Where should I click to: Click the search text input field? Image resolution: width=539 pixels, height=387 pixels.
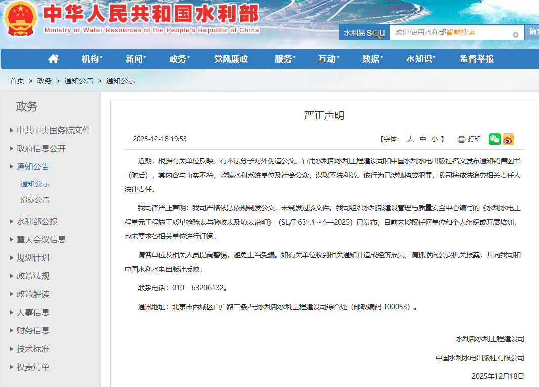coord(450,33)
